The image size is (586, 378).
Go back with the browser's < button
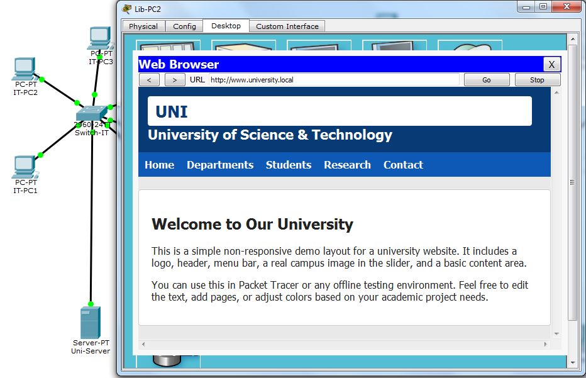149,80
